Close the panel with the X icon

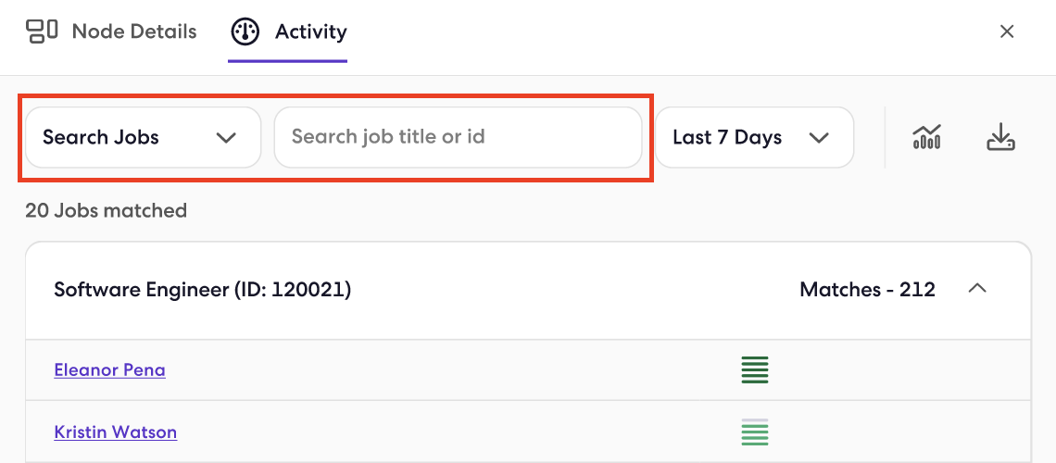(1007, 31)
